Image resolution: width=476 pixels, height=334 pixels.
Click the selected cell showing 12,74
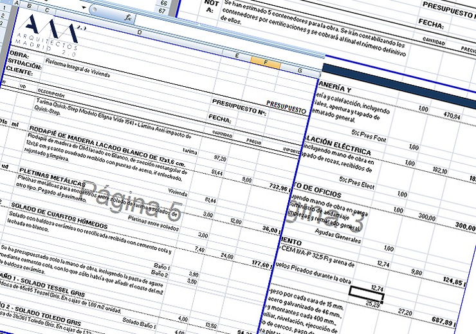click(x=365, y=293)
